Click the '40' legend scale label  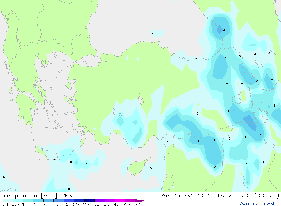117,204
